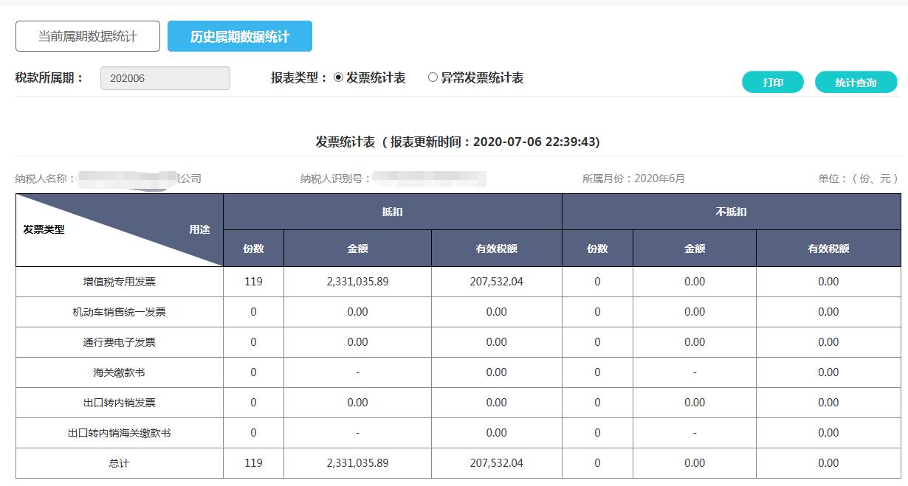Click the 不抵扣 column header
The image size is (908, 486).
pyautogui.click(x=732, y=211)
